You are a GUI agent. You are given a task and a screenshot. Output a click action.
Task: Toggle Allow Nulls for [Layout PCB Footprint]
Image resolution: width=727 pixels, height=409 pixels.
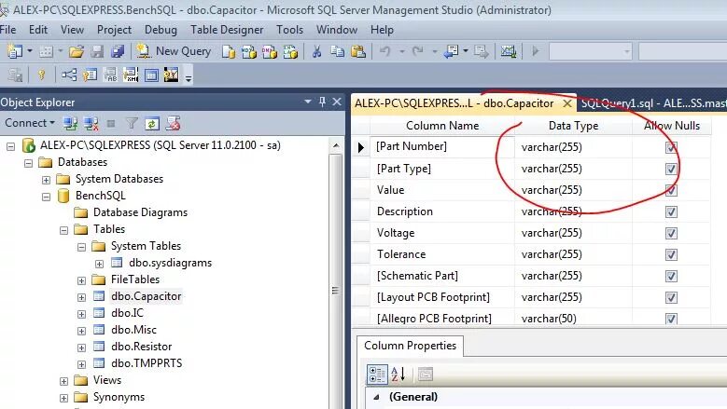click(x=671, y=297)
